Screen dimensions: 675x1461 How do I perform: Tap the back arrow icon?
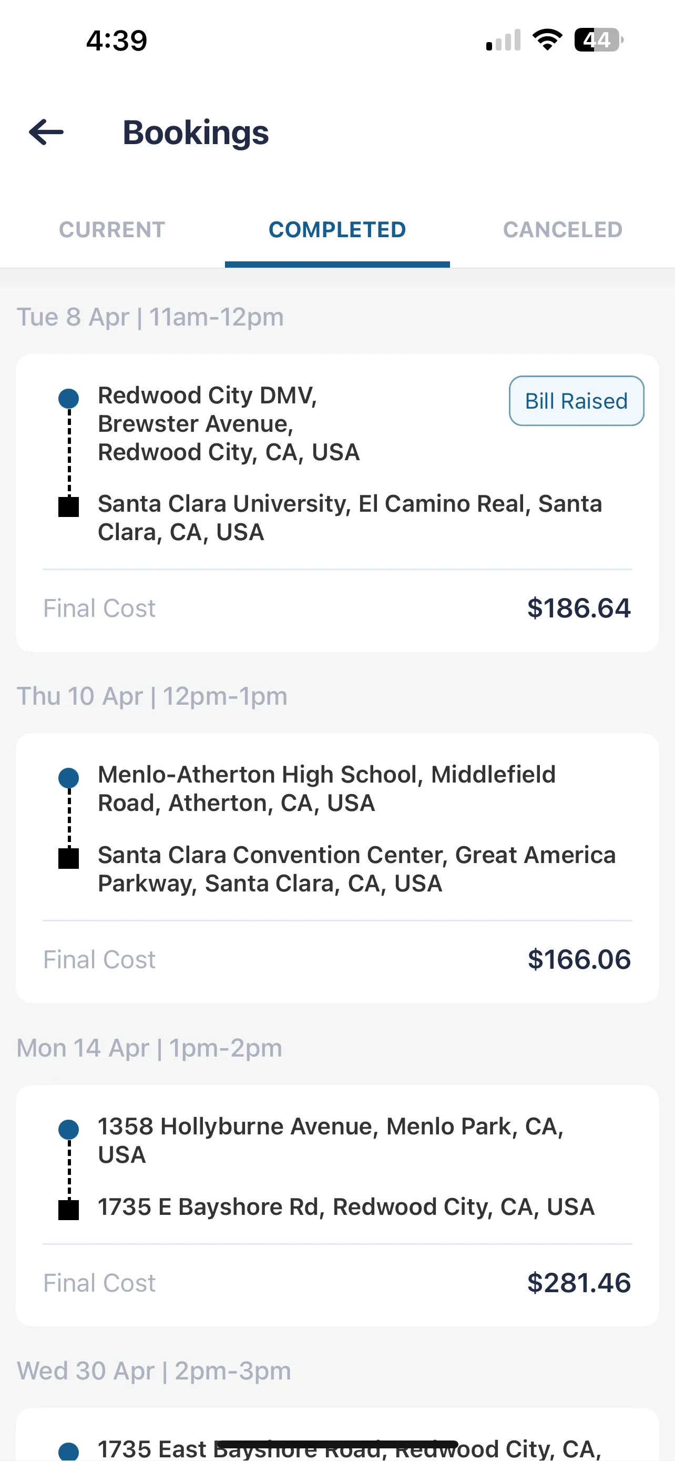(x=46, y=132)
